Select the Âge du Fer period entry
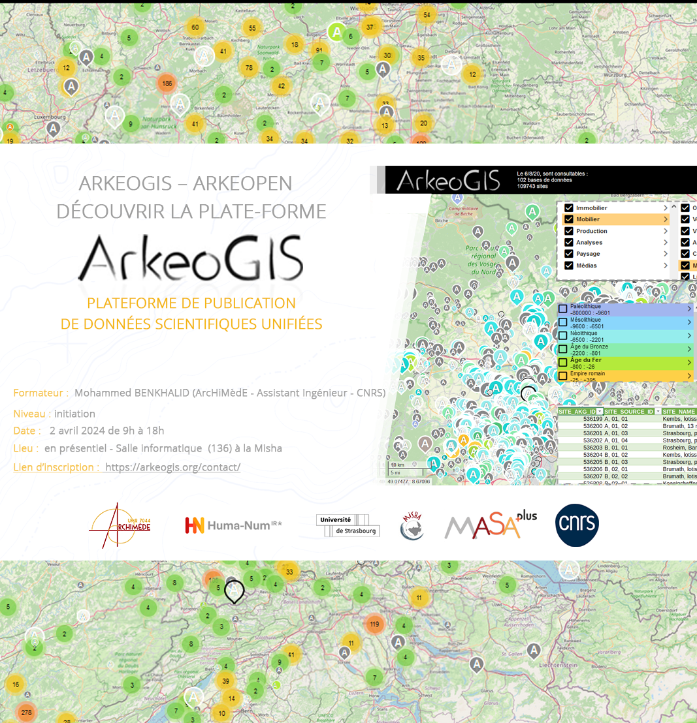697x723 pixels. (x=625, y=363)
